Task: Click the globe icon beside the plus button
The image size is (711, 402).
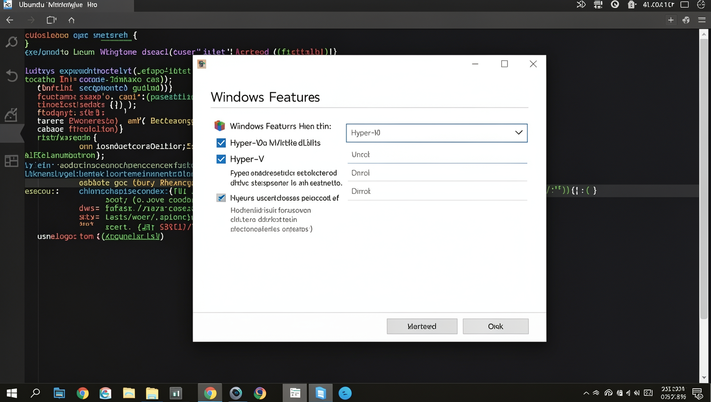Action: (x=686, y=20)
